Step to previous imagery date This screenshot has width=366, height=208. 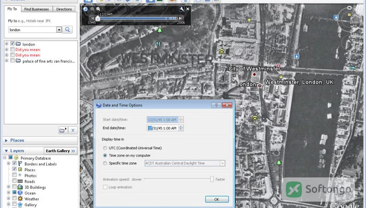[x=92, y=18]
